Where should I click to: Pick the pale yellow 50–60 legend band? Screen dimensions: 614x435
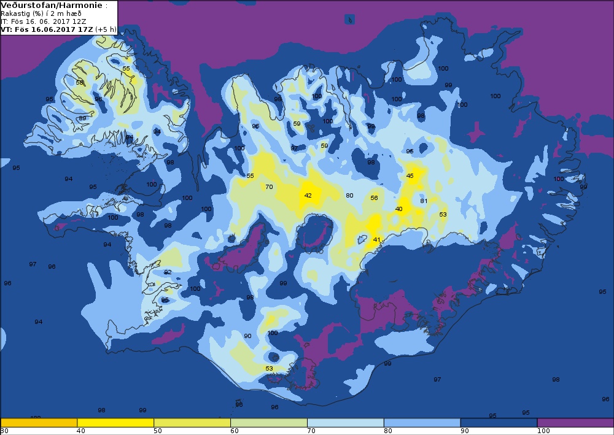click(x=192, y=423)
